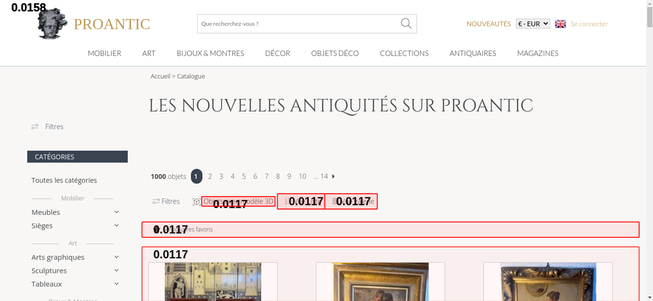Switch to gallery view
Screen dimensions: 653x301
(x=351, y=202)
